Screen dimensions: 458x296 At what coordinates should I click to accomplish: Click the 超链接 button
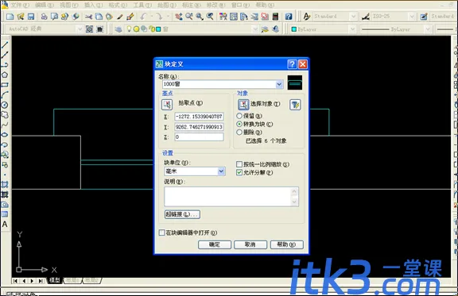click(x=182, y=214)
